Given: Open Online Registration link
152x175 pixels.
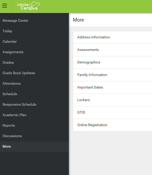Looking at the screenshot, I should 112,125.
